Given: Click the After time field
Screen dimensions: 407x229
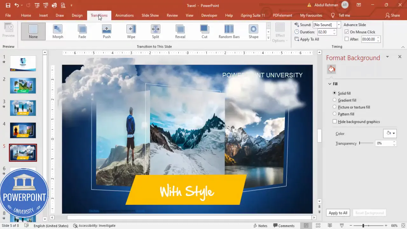Looking at the screenshot, I should pyautogui.click(x=369, y=39).
